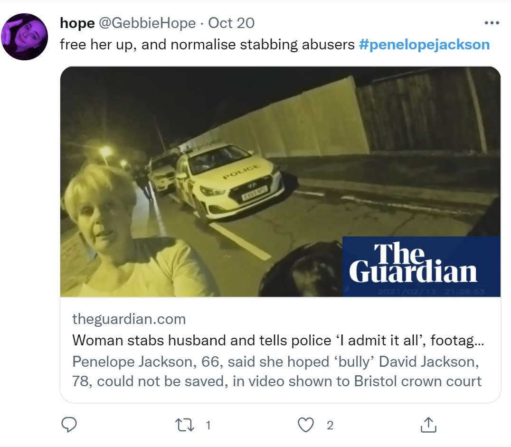Click the Penelope Jackson article description text
This screenshot has height=447, width=511.
(276, 371)
